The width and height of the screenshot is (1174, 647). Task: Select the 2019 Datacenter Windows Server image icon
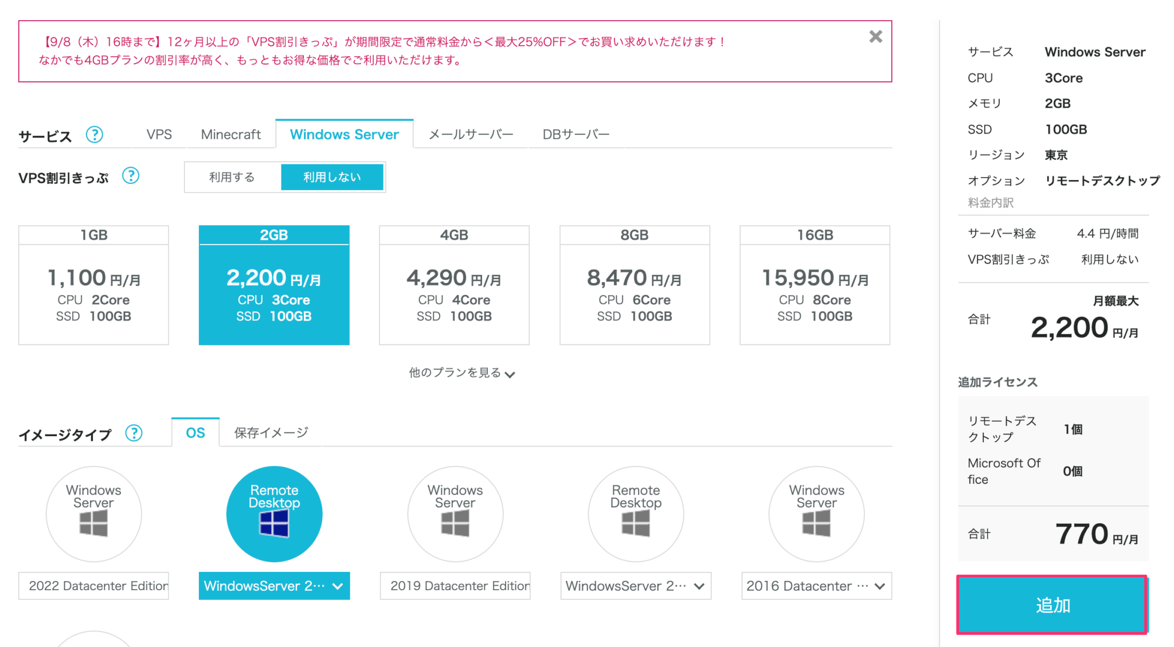(x=455, y=514)
